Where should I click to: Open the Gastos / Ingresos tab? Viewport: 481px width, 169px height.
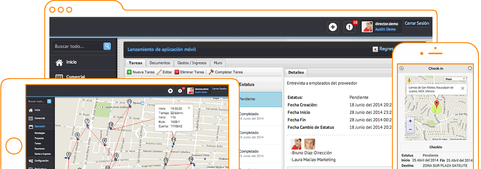pyautogui.click(x=192, y=63)
